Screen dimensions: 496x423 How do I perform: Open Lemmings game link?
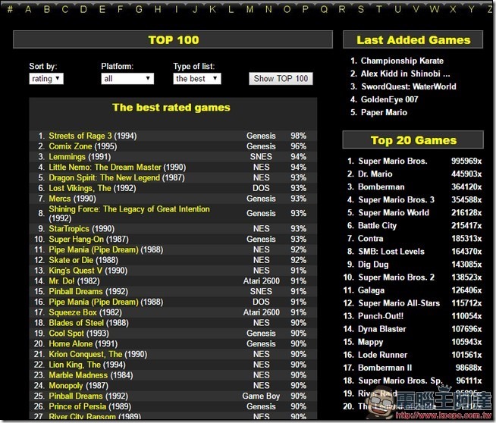[x=67, y=156]
